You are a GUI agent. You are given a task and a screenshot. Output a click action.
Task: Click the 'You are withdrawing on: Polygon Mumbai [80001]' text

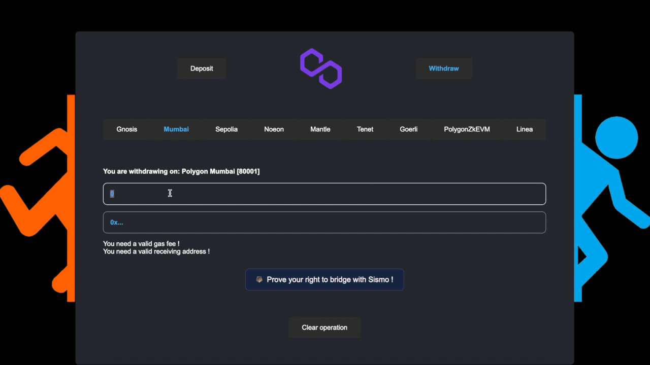(181, 171)
